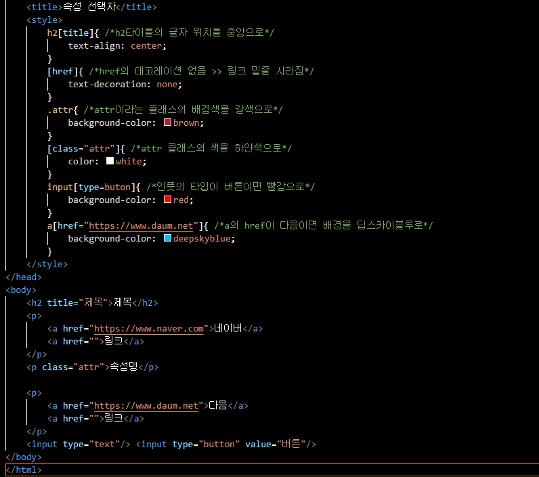Click 'background-color' on the red line
This screenshot has width=539, height=477.
[110, 200]
